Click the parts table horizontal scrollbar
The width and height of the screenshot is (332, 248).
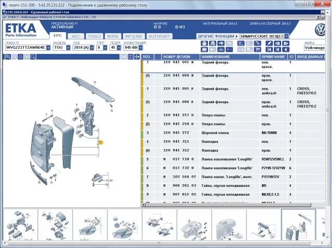click(228, 205)
